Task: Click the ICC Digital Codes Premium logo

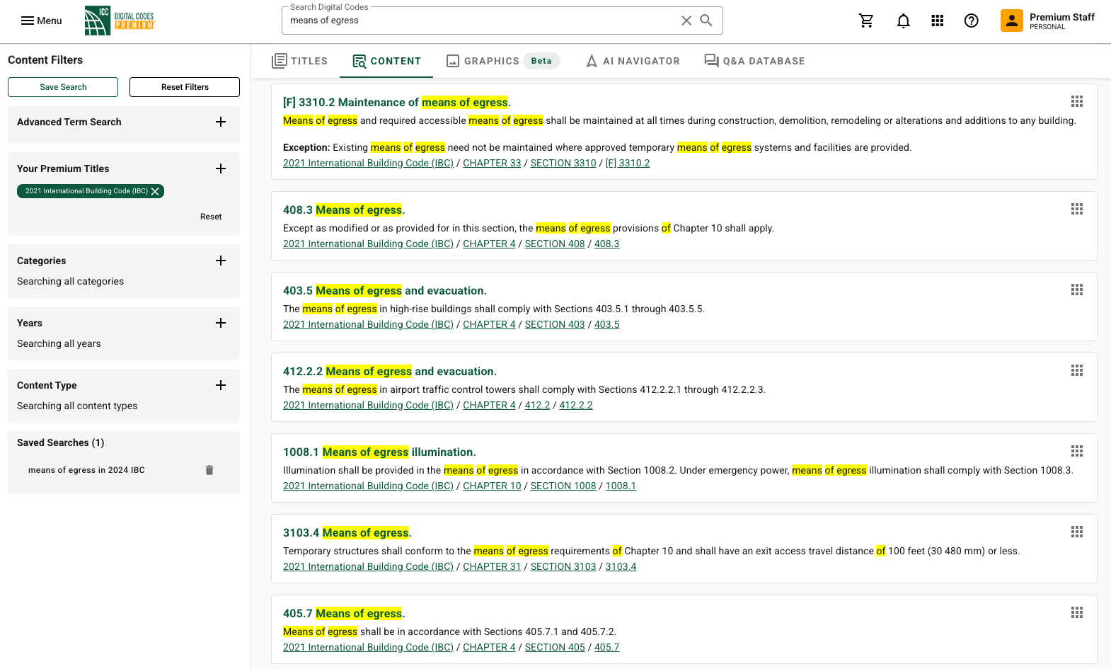Action: tap(120, 21)
